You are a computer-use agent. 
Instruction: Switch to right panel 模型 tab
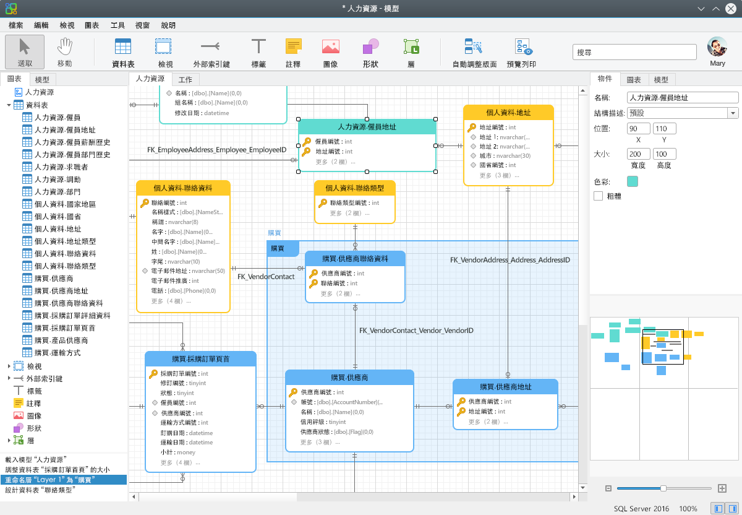tap(661, 79)
